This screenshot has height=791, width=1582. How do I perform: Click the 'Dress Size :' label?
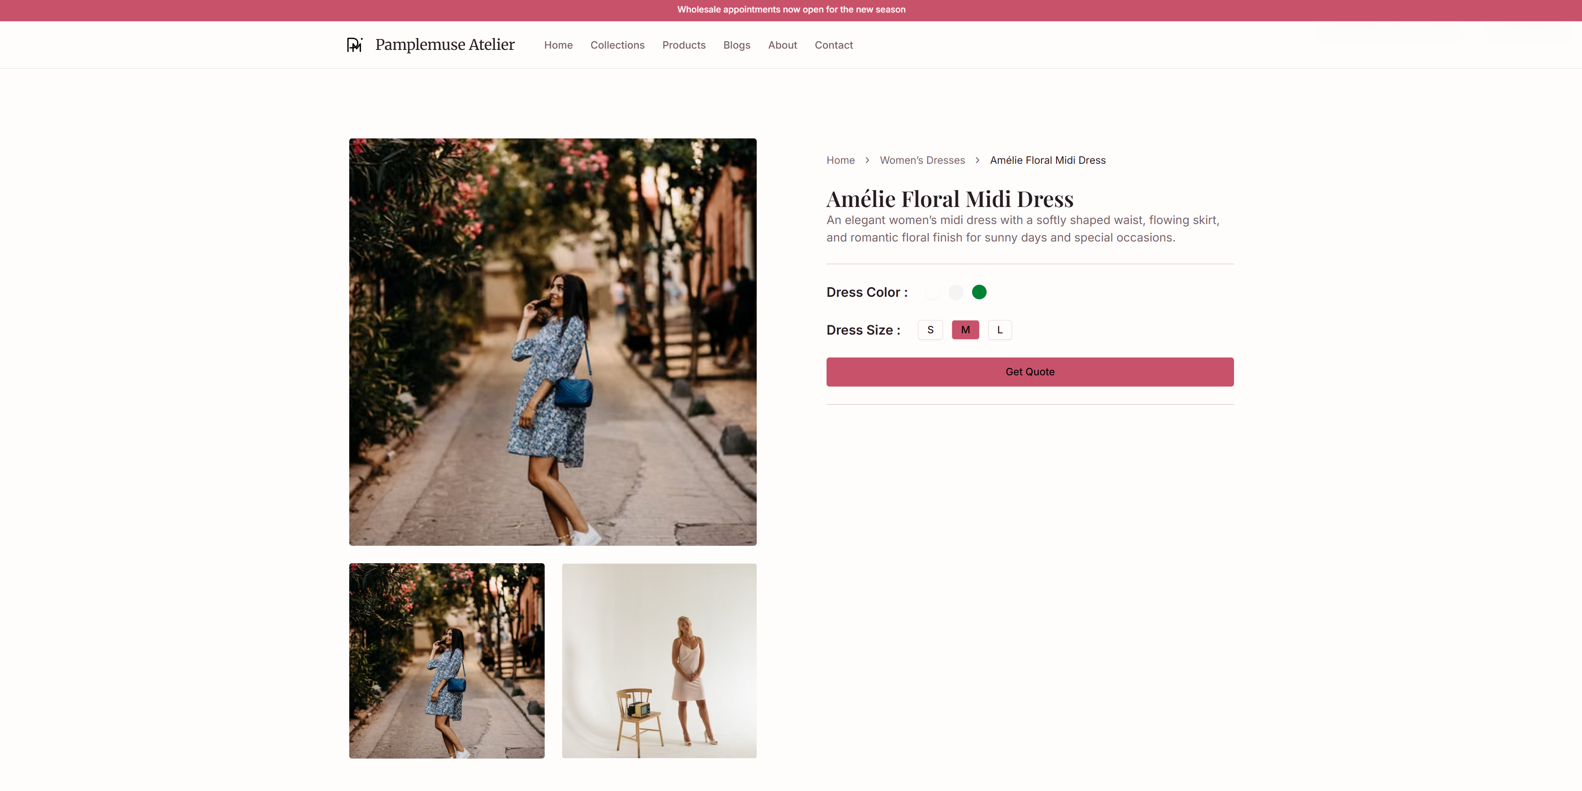[x=863, y=330]
